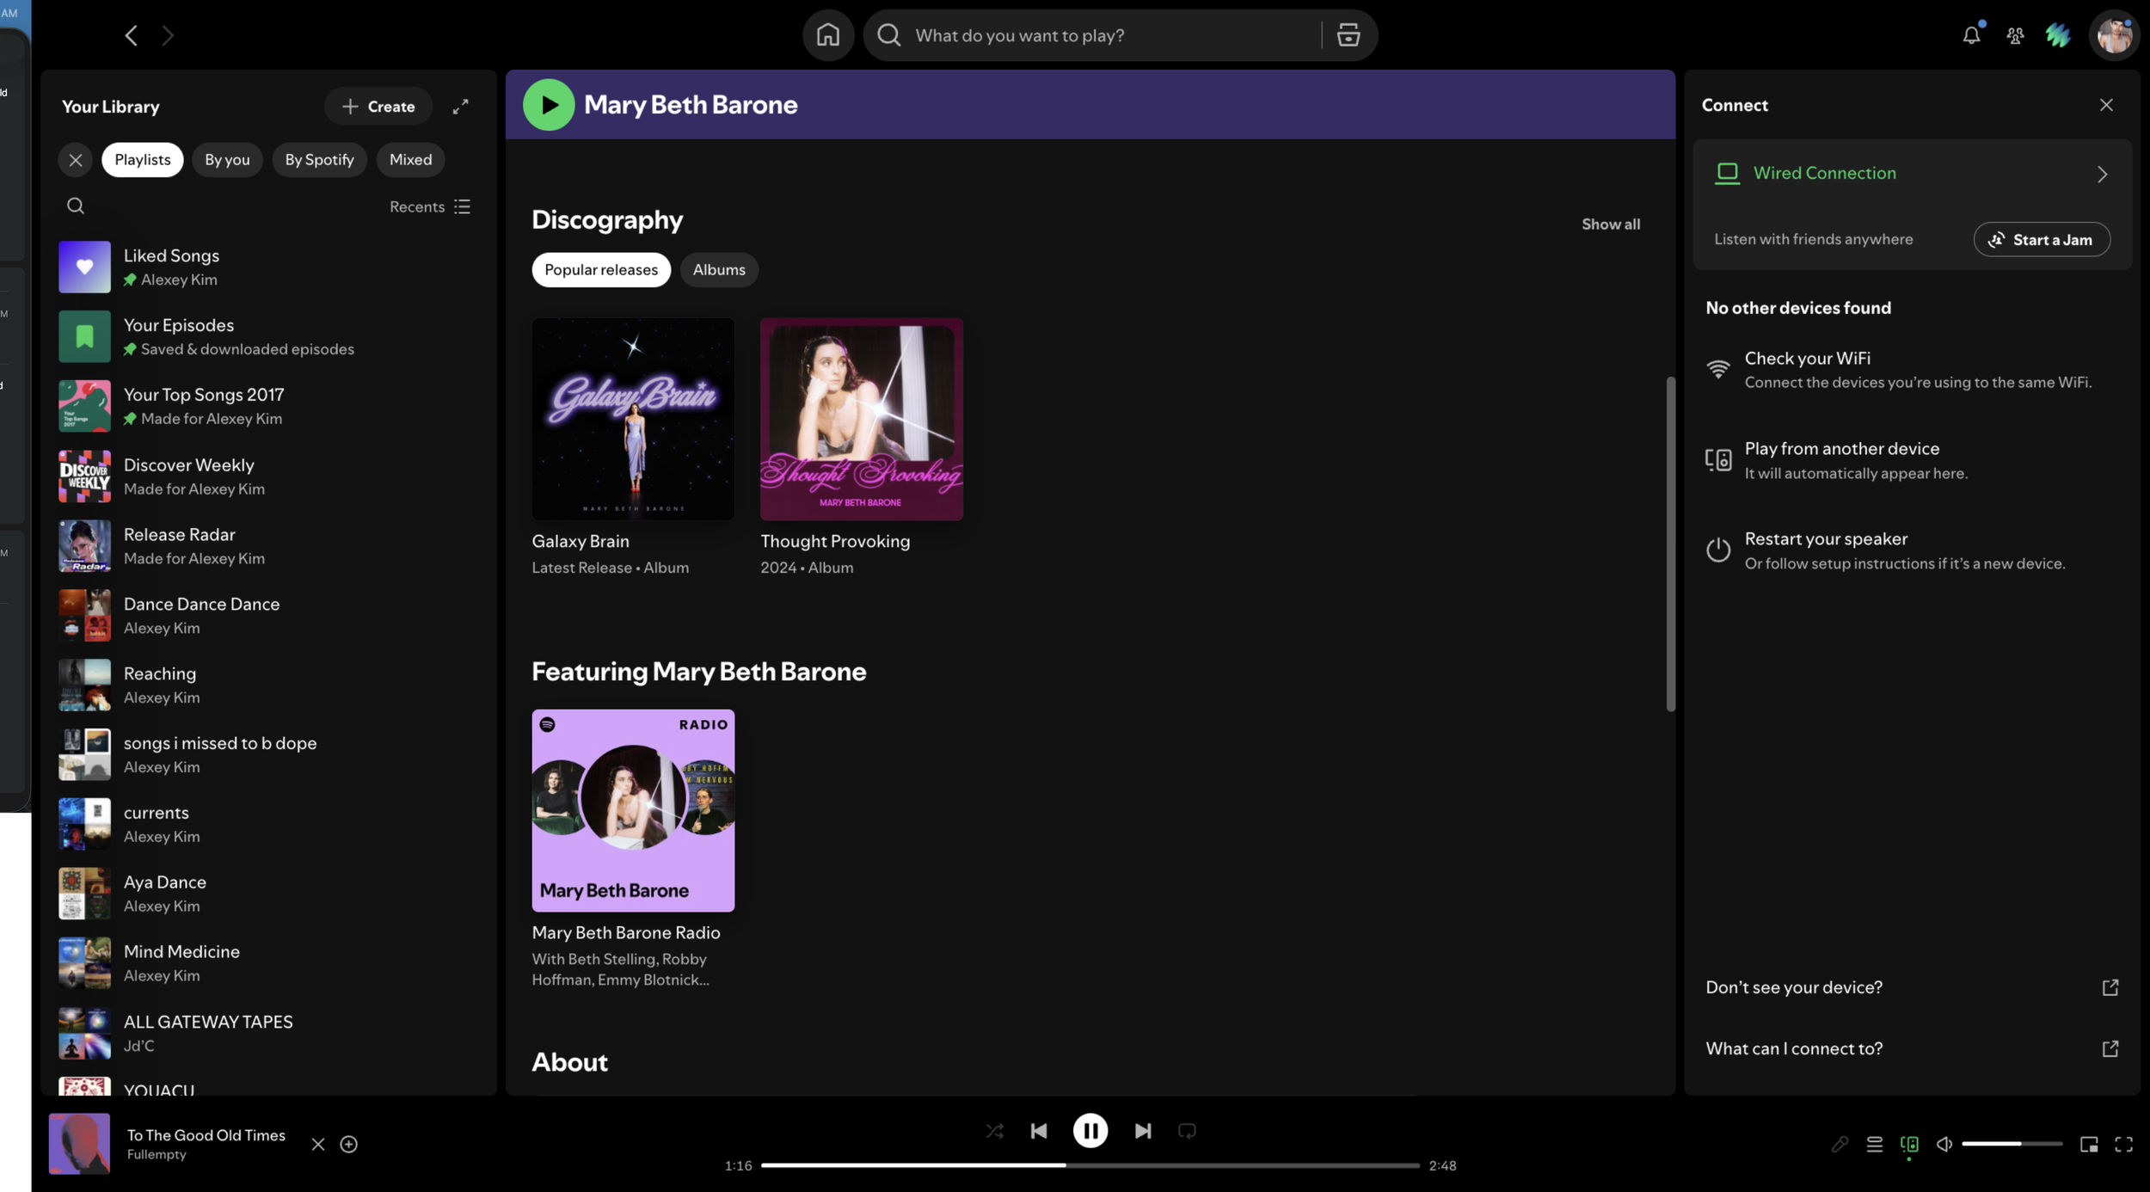Viewport: 2150px width, 1192px height.
Task: Toggle shuffle playback
Action: pyautogui.click(x=995, y=1131)
